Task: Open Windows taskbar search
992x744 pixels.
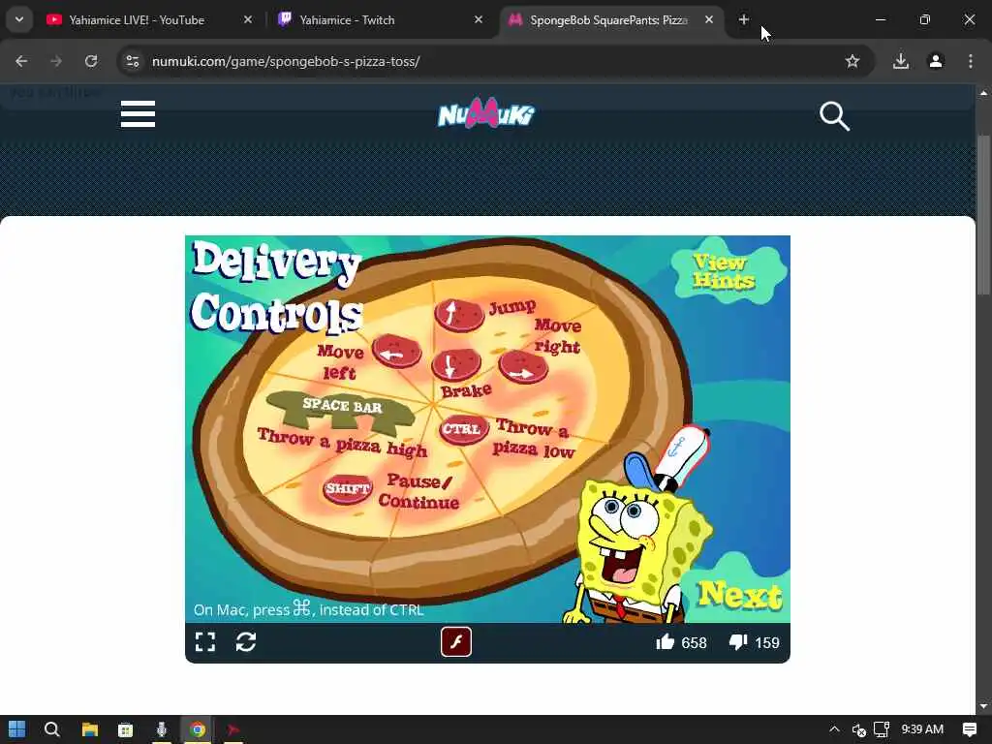Action: [52, 729]
